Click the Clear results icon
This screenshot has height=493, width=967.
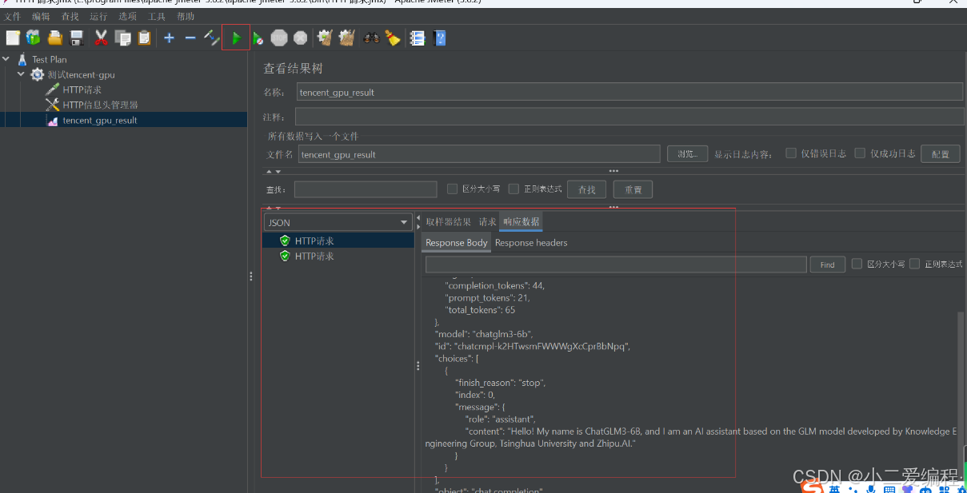tap(325, 38)
